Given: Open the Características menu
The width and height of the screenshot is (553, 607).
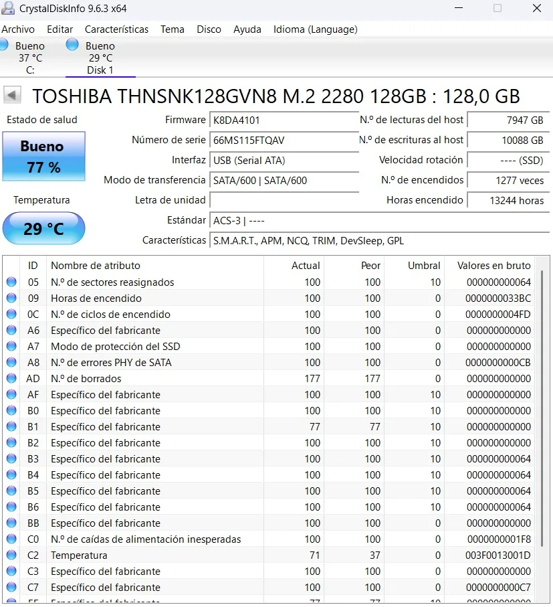Looking at the screenshot, I should pos(116,29).
